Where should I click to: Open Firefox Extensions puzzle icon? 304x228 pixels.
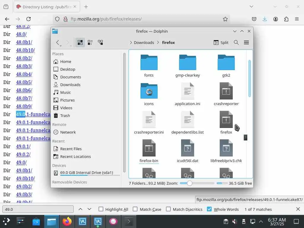tap(286, 19)
